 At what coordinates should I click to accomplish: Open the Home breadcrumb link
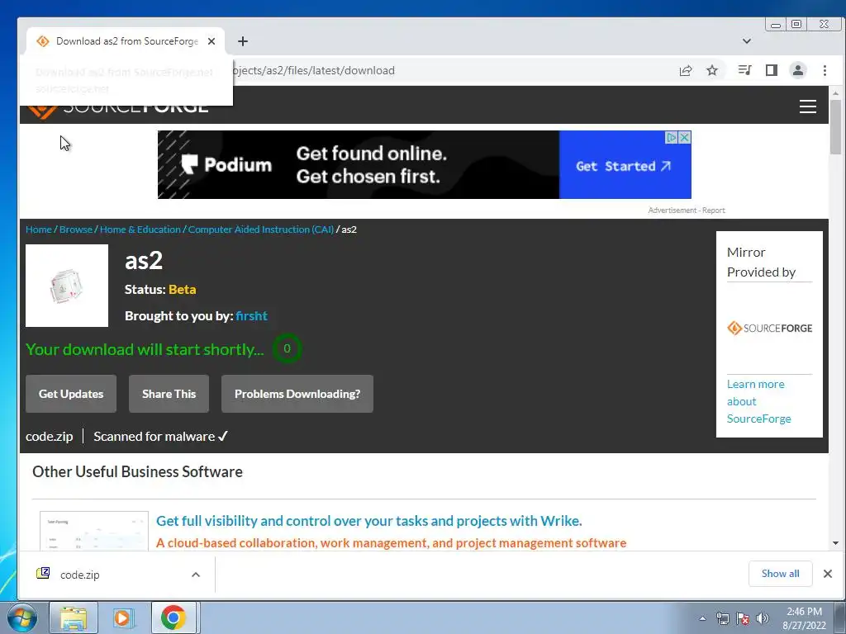coord(39,229)
